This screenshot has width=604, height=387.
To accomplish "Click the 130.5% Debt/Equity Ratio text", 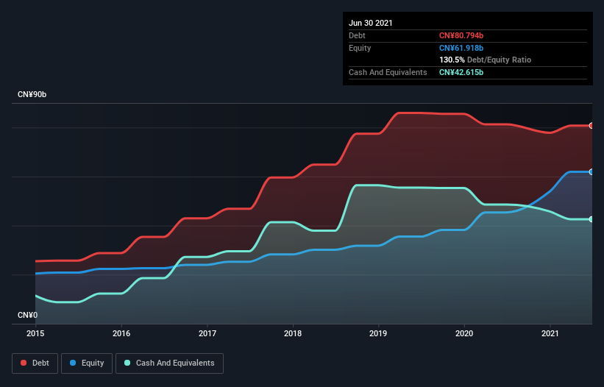I will tap(485, 60).
